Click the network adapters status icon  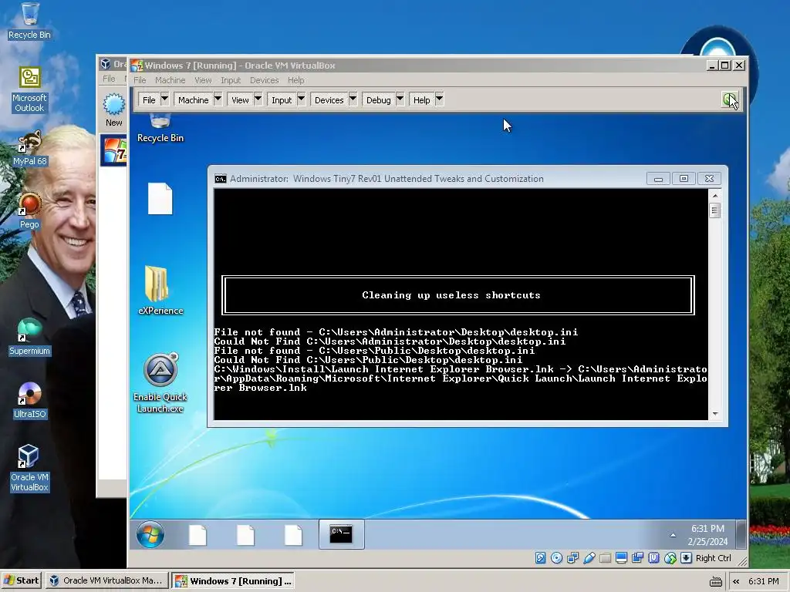tap(573, 558)
